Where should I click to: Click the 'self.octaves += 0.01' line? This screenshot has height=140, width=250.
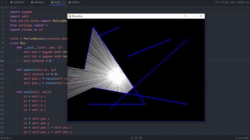[x=41, y=74]
